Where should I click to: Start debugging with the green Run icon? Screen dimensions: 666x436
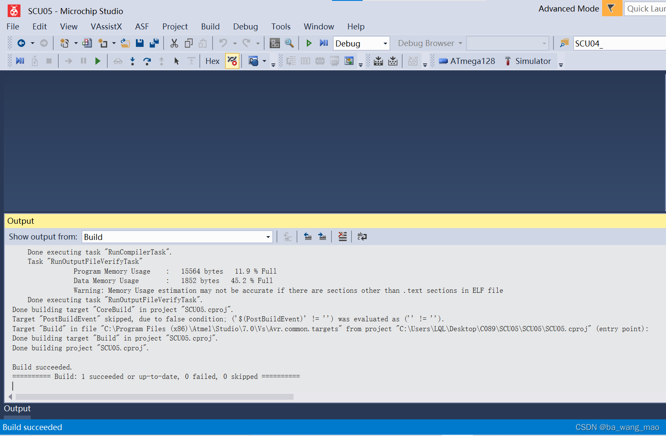click(309, 43)
